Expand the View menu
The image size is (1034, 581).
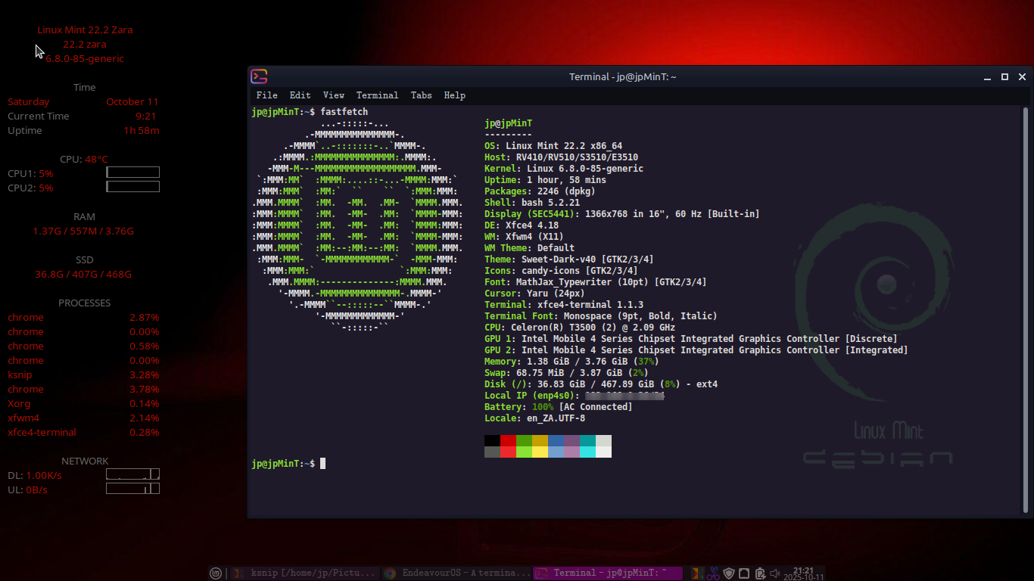pos(333,95)
